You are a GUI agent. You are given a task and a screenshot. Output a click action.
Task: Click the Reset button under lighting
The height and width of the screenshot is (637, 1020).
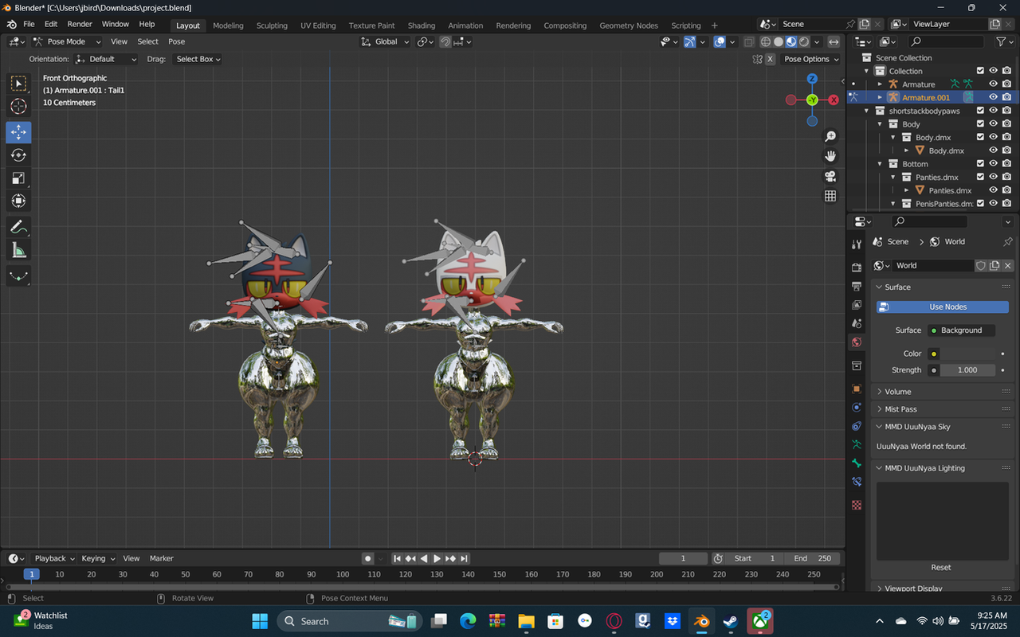[941, 567]
